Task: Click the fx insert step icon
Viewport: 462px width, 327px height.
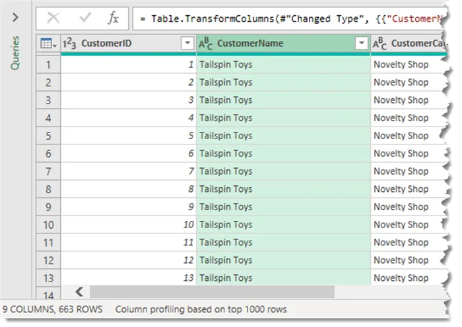Action: 114,18
